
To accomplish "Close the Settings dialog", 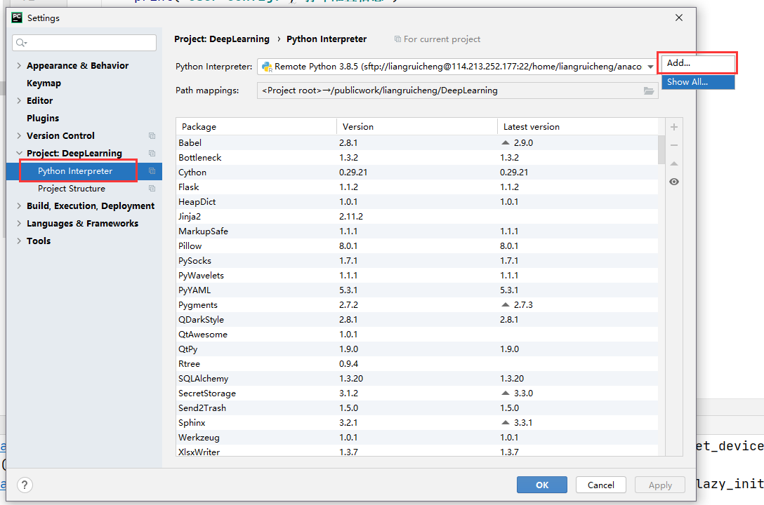I will pos(679,18).
